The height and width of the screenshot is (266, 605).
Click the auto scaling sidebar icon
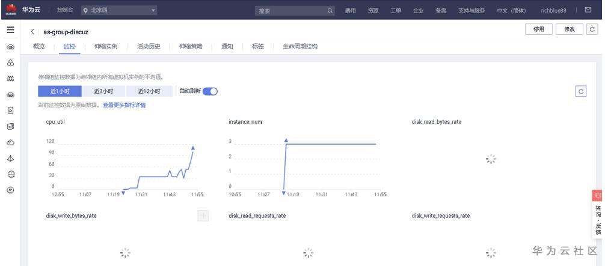click(x=11, y=79)
